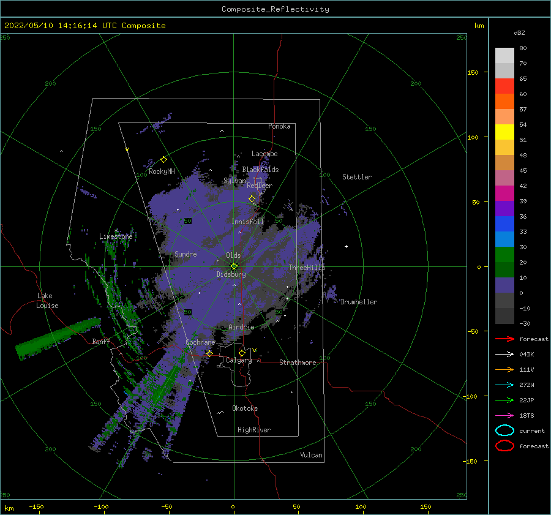The width and height of the screenshot is (551, 515).
Task: Click the green 20 dBZ color swatch
Action: (504, 254)
